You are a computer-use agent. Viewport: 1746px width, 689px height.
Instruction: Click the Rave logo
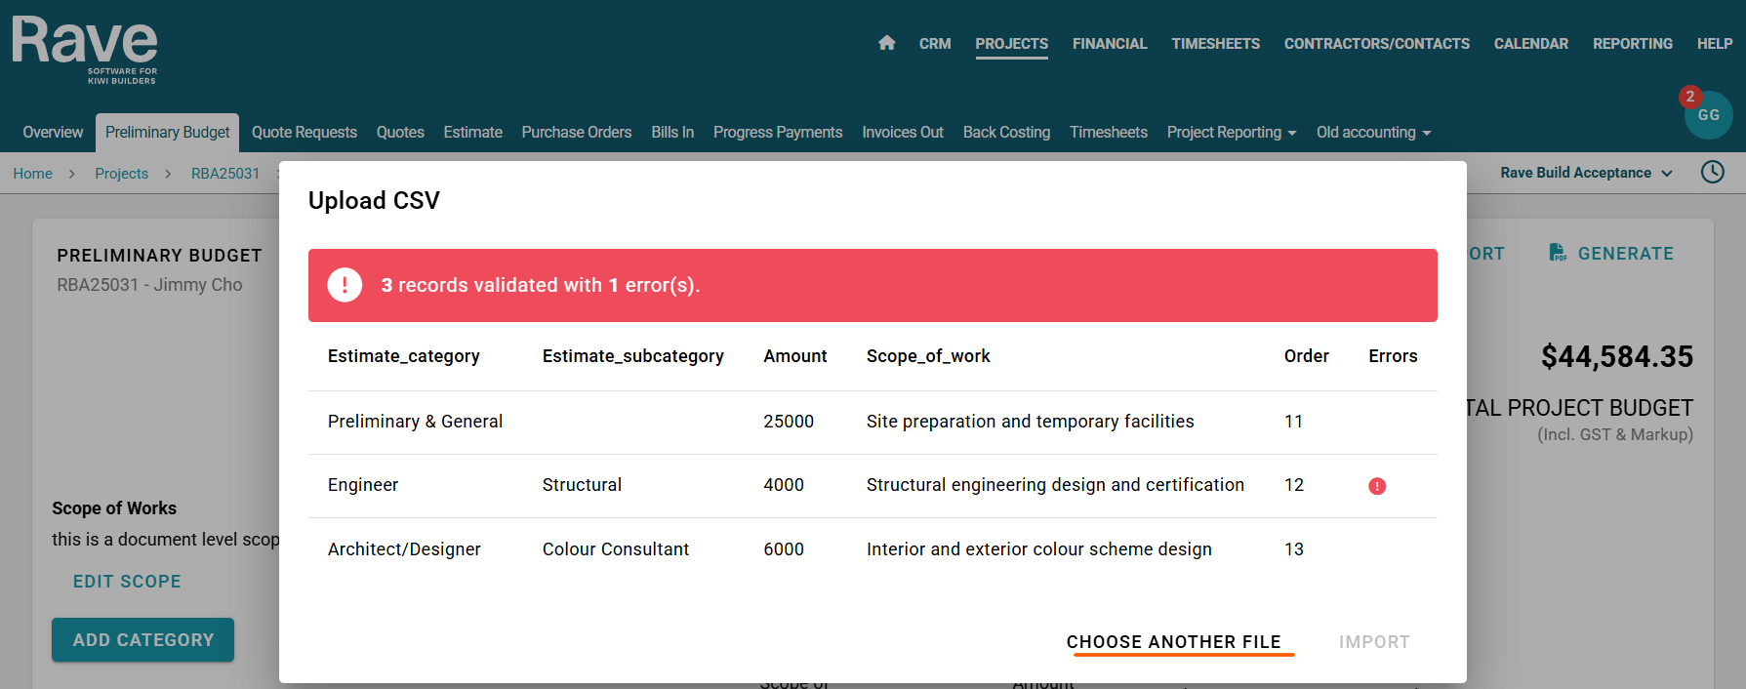click(x=85, y=50)
